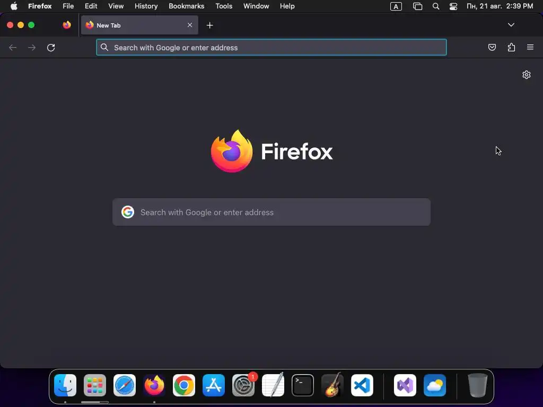Viewport: 543px width, 407px height.
Task: Launch Safari from the Dock
Action: point(125,385)
